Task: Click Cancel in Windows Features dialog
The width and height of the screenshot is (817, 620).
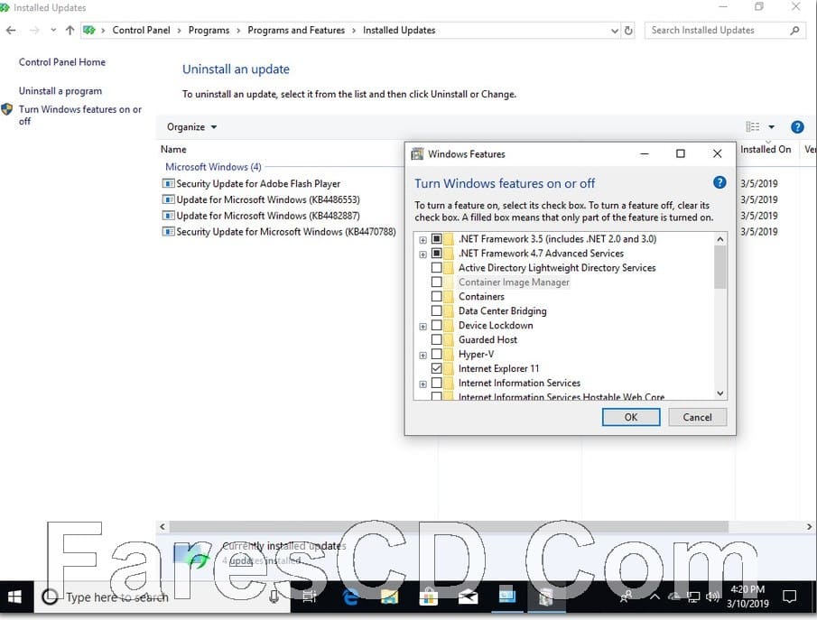Action: click(697, 417)
